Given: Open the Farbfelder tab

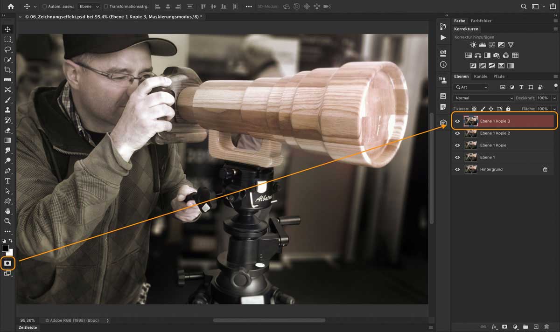Looking at the screenshot, I should 481,21.
